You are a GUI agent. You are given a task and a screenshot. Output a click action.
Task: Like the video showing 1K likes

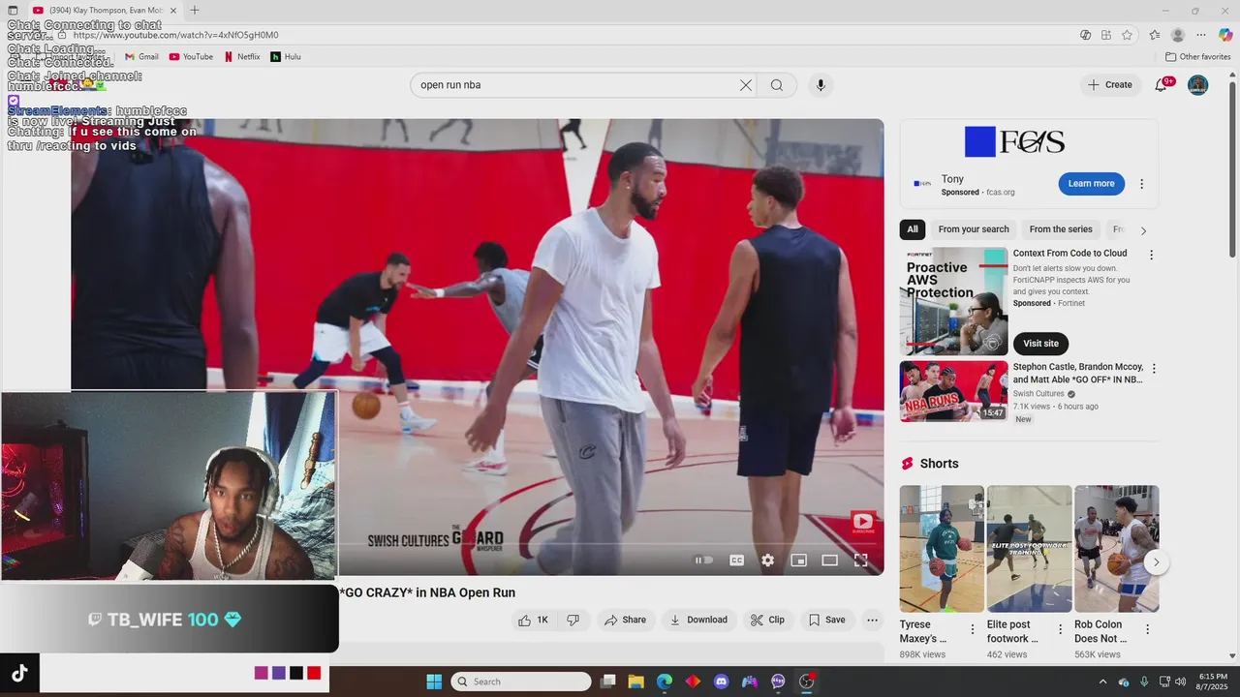click(533, 620)
